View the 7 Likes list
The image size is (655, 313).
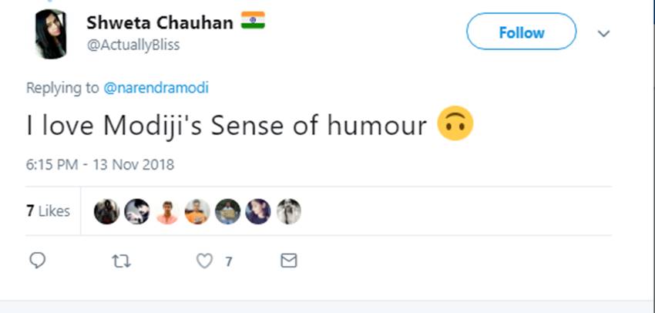point(48,211)
